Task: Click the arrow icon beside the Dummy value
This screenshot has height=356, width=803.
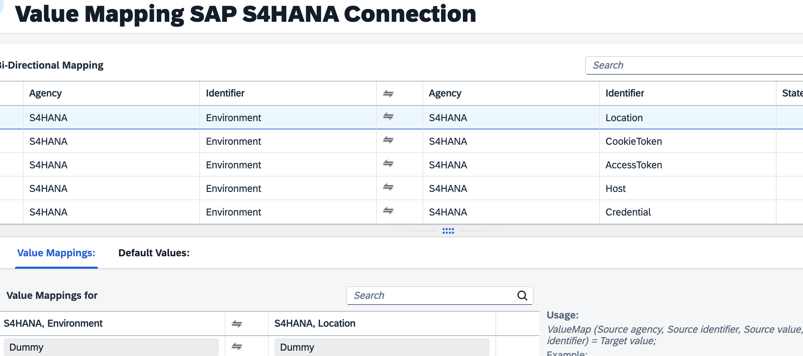Action: [236, 346]
